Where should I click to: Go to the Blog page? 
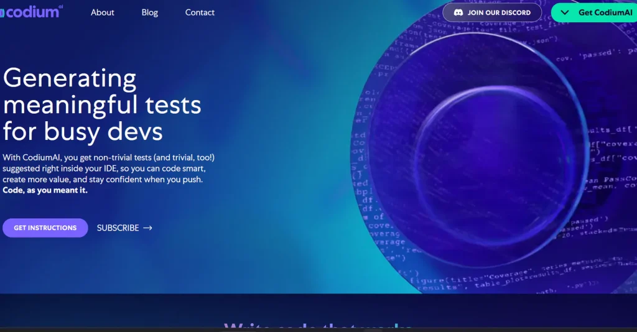[150, 12]
